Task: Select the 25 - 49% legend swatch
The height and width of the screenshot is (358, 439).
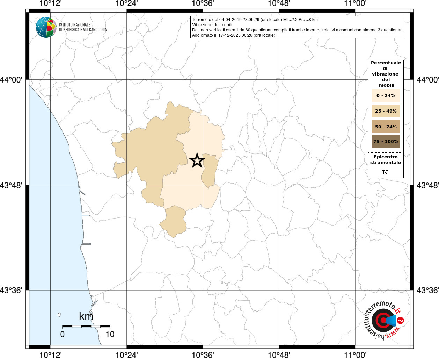Action: click(x=386, y=111)
